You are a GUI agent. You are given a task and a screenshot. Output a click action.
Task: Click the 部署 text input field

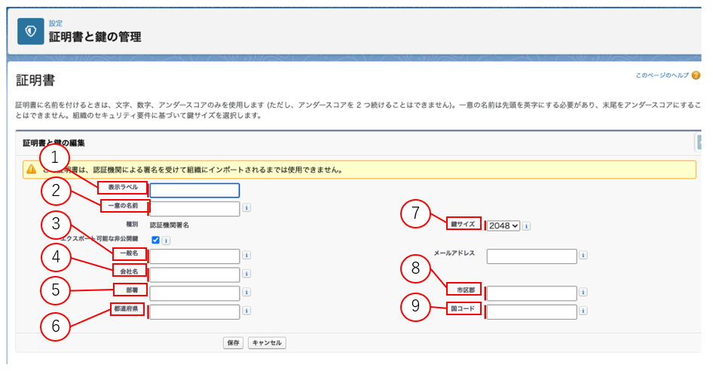(194, 293)
